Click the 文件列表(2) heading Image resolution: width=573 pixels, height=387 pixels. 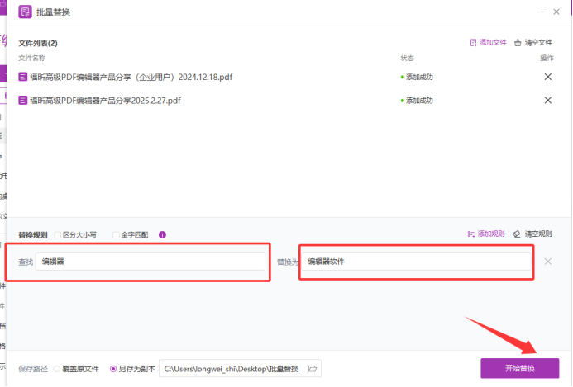(38, 43)
